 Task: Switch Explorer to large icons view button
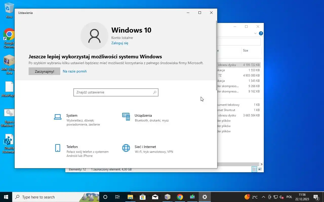coord(260,169)
